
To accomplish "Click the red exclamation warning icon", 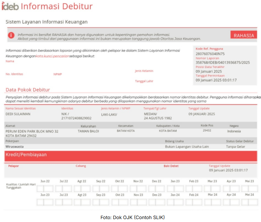I will [x=11, y=35].
